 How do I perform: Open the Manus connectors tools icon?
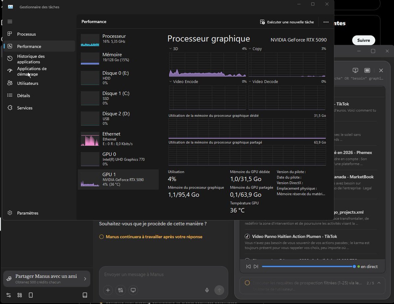pyautogui.click(x=121, y=290)
